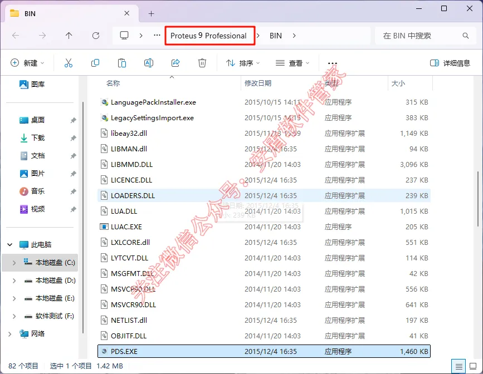Open 视频 Videos in sidebar

(32, 209)
